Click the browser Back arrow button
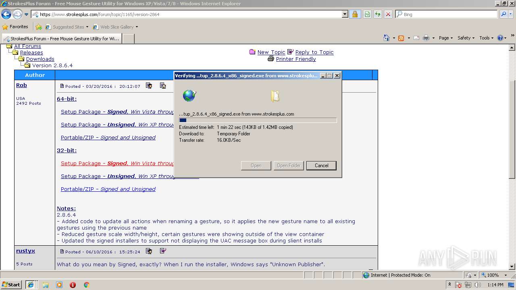Viewport: 516px width, 290px height. 6,14
